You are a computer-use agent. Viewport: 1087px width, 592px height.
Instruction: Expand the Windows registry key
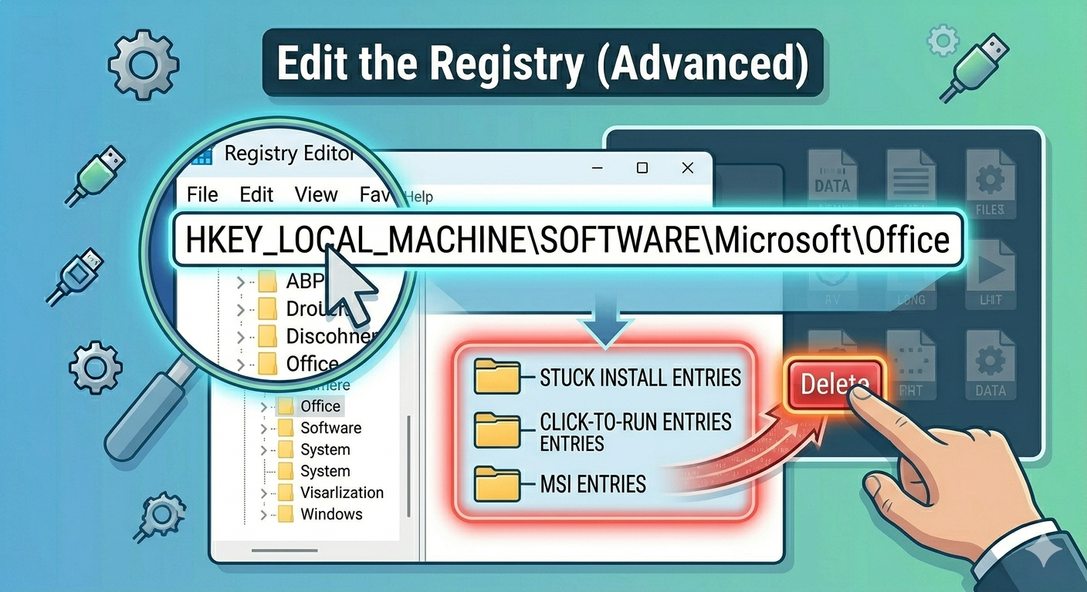click(x=264, y=514)
